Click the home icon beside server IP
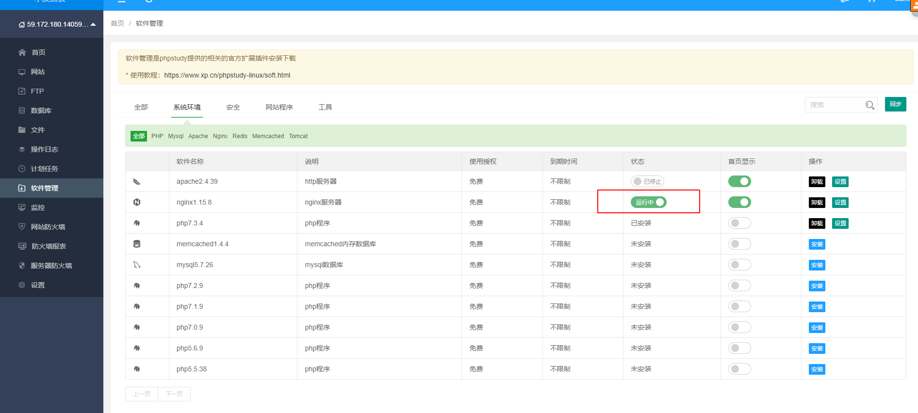 coord(22,25)
